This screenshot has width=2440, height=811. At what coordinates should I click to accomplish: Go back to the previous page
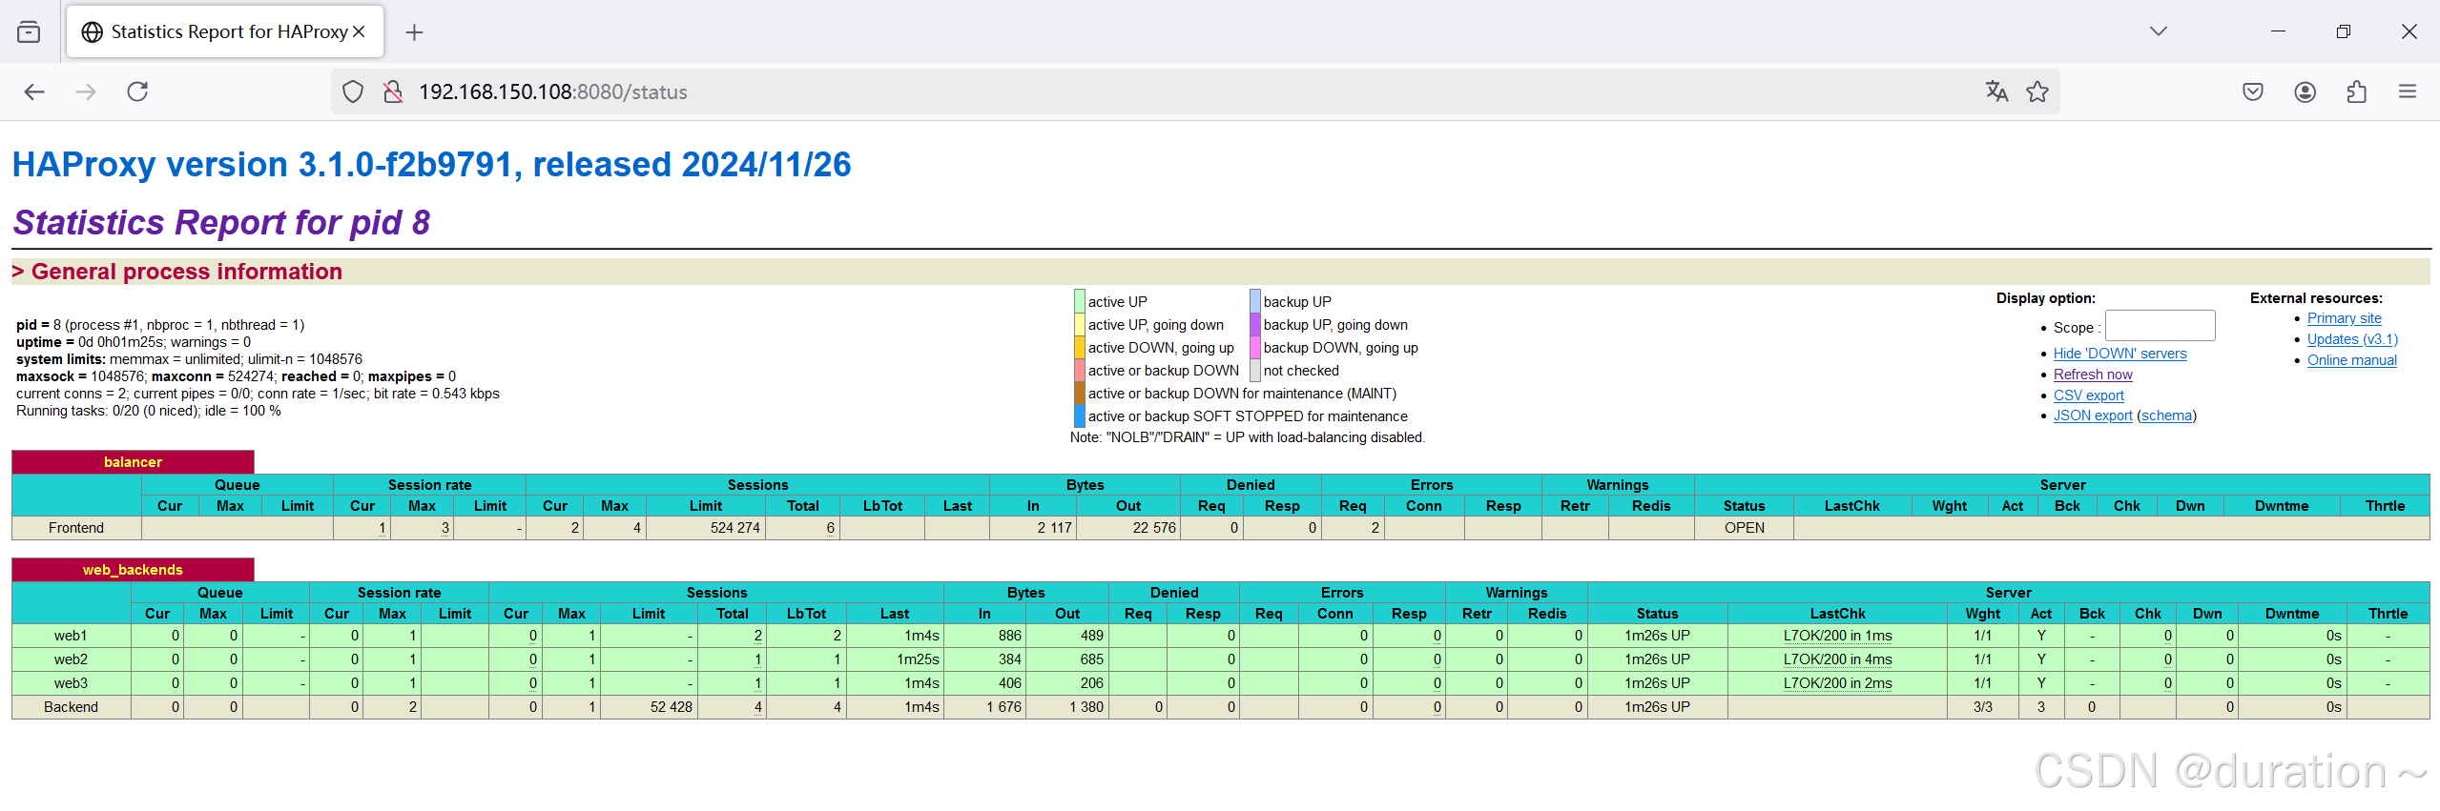34,91
